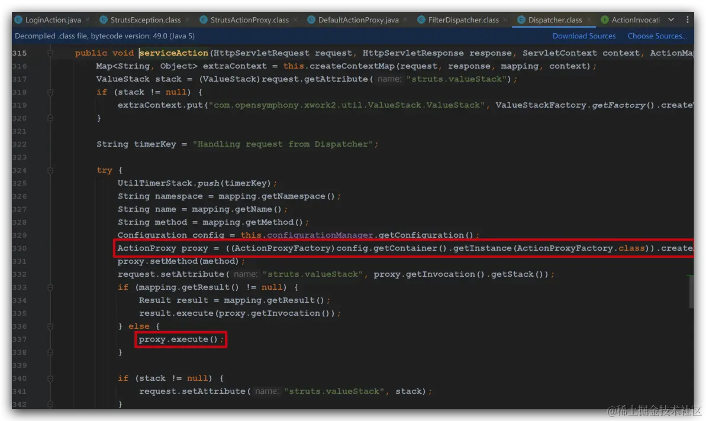Click the DefaultActionProxy.java file icon
This screenshot has width=706, height=421.
pyautogui.click(x=311, y=20)
